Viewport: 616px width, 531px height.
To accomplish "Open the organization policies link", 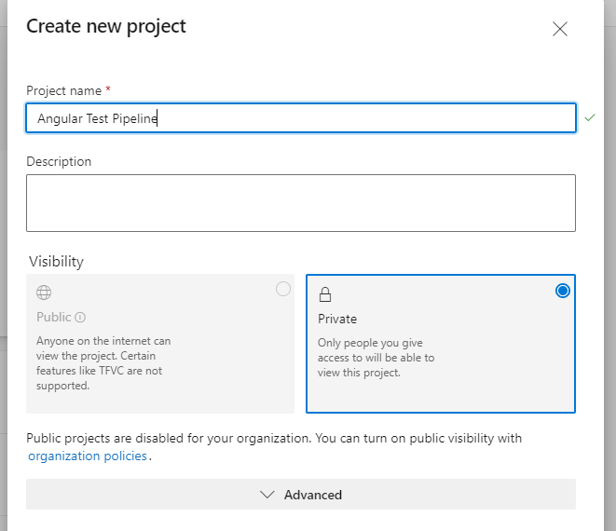I will coord(88,456).
